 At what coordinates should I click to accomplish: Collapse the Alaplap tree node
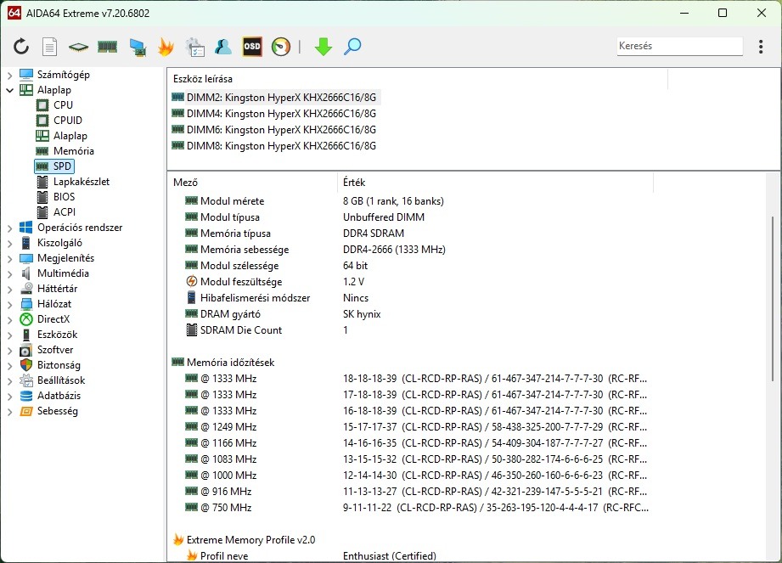point(9,90)
